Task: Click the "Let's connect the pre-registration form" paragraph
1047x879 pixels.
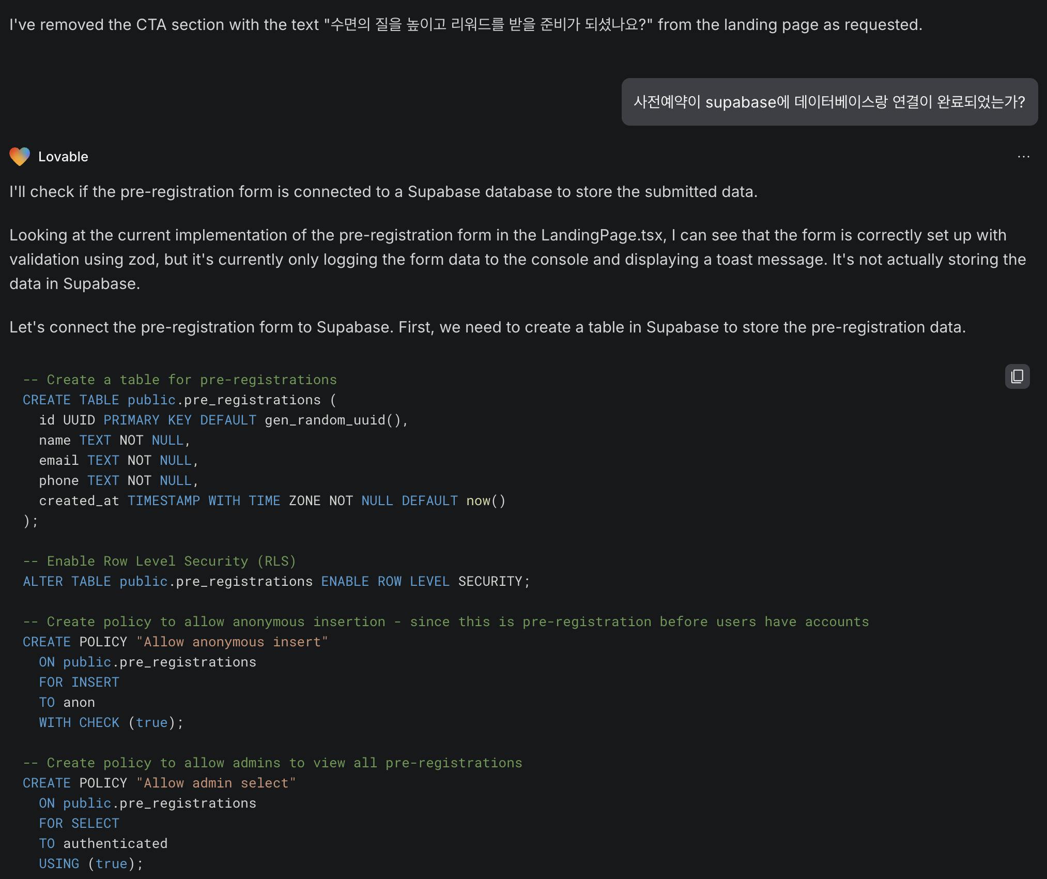Action: [x=487, y=327]
